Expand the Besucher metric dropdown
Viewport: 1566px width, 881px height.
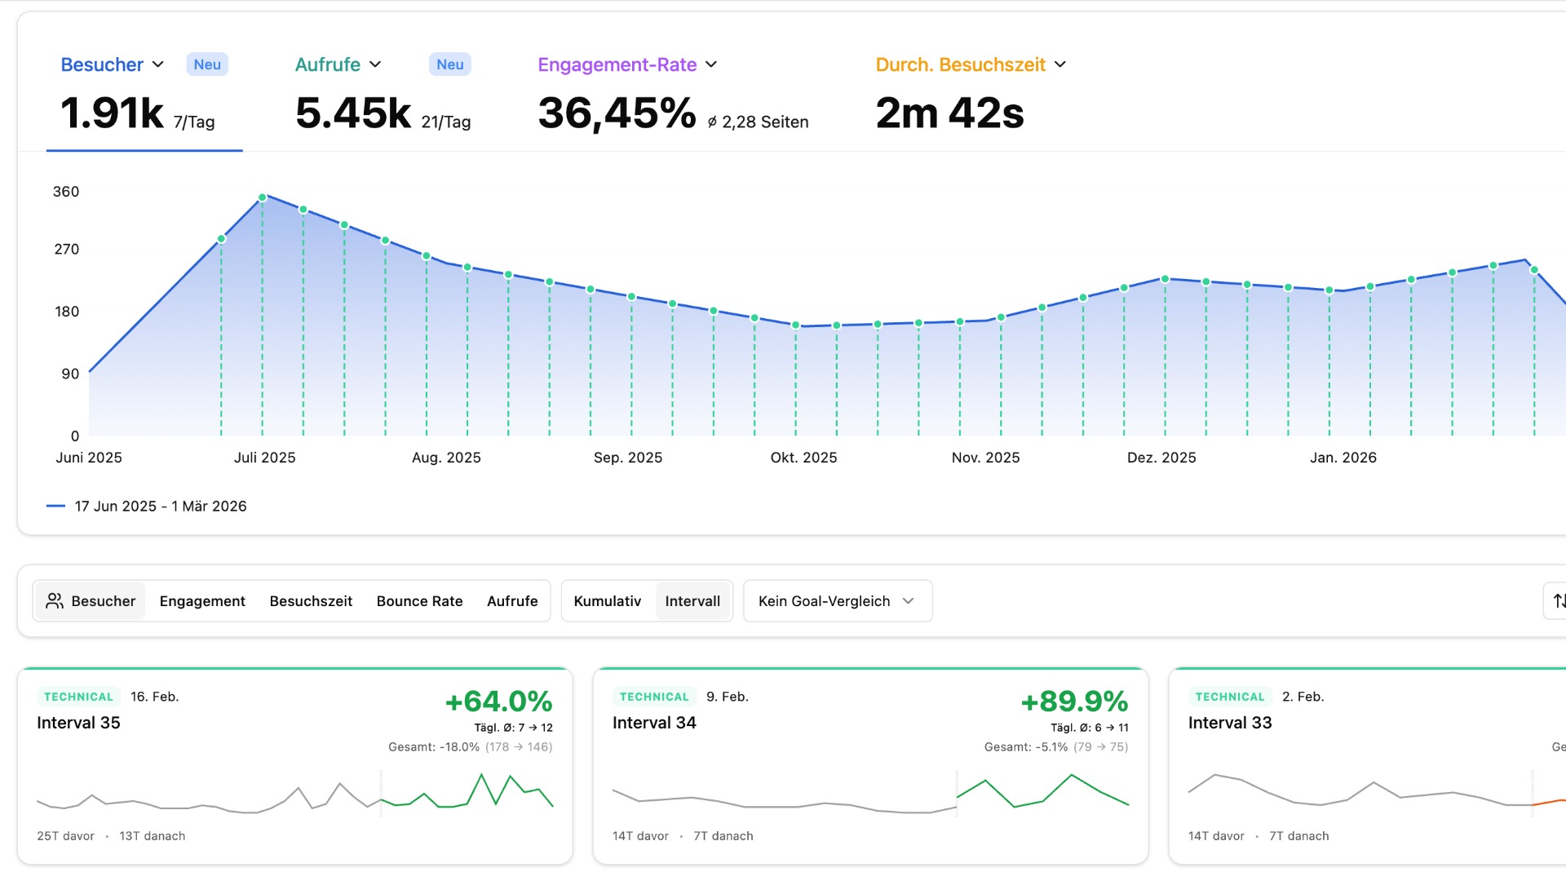[158, 64]
